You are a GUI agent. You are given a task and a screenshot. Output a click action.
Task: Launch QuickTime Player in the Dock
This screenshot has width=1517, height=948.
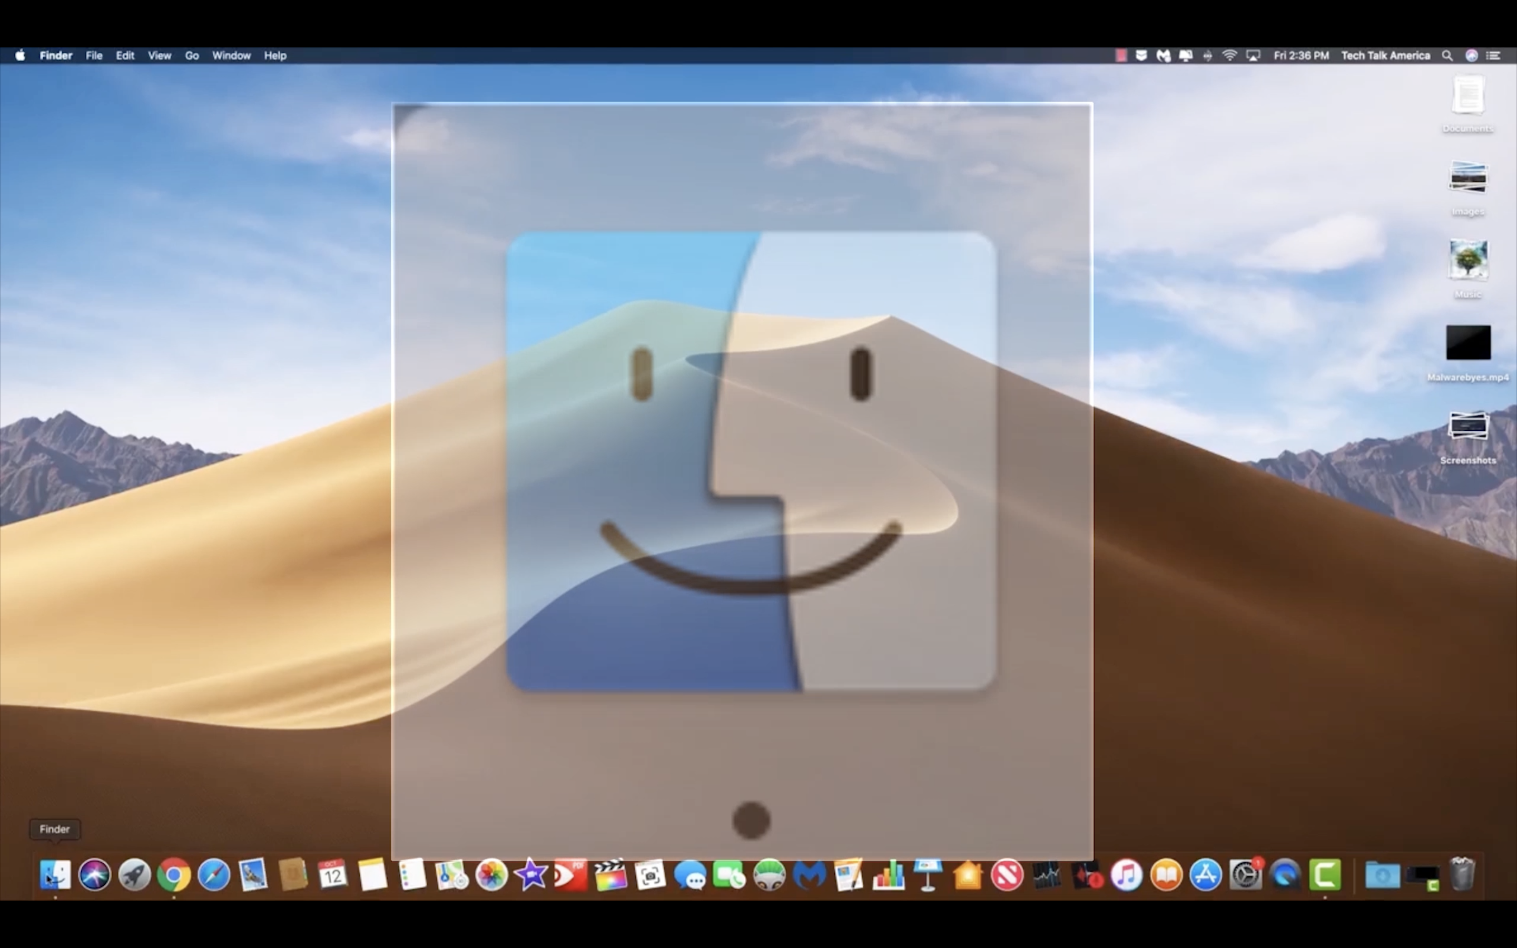tap(1285, 875)
